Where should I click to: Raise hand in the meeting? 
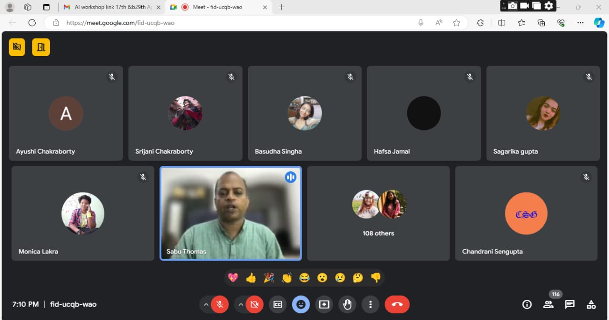pos(347,304)
